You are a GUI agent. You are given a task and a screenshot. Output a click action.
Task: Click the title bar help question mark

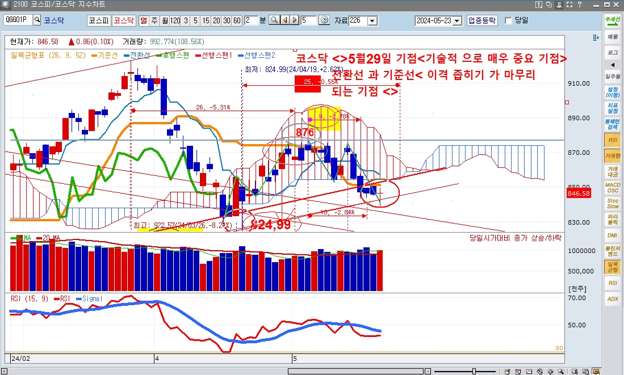(x=580, y=5)
